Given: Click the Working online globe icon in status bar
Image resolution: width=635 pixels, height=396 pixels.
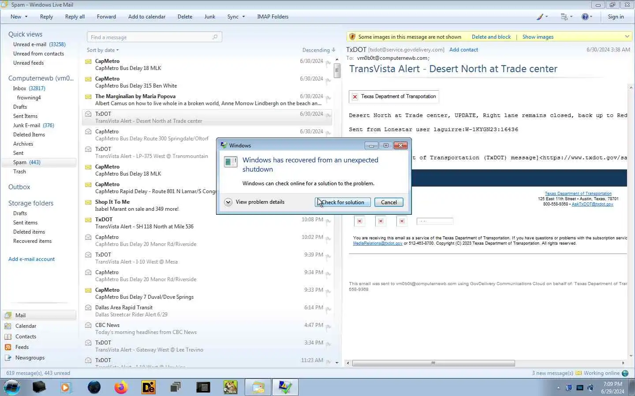Looking at the screenshot, I should click(x=625, y=373).
